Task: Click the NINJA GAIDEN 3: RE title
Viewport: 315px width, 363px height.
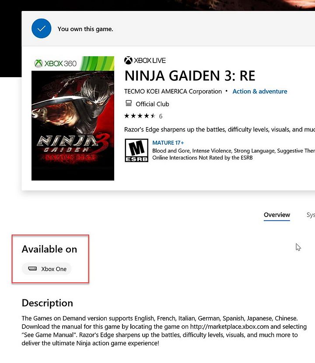Action: click(x=190, y=76)
